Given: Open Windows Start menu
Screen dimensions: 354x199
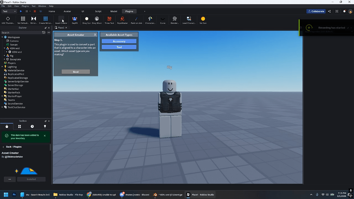Looking at the screenshot, I should [x=6, y=195].
